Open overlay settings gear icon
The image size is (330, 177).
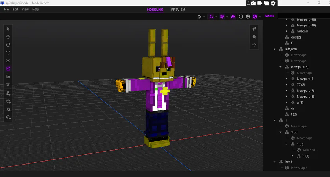click(273, 3)
